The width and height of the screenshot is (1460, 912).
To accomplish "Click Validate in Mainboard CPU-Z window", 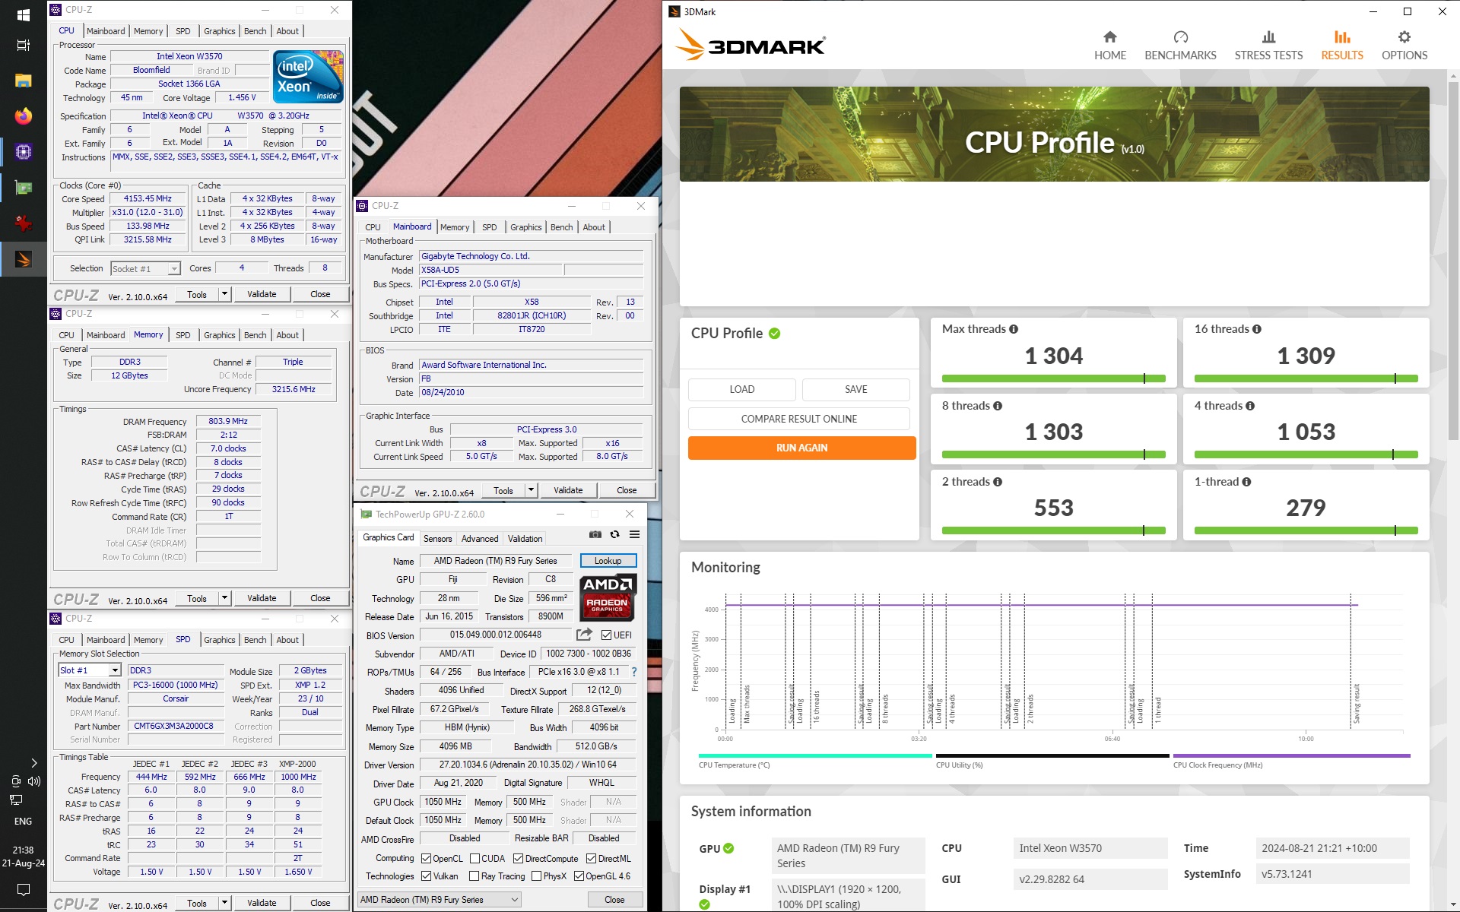I will 568,490.
